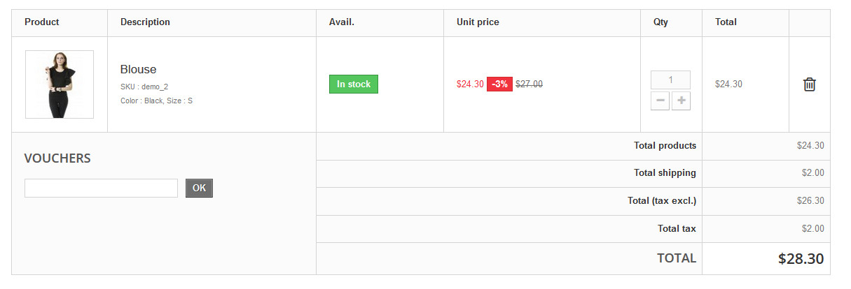
Task: Delete the Blouse item with trash icon
Action: [809, 84]
